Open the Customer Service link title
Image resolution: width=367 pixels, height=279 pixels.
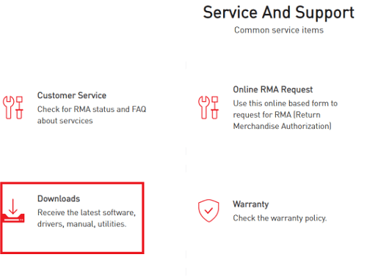point(72,95)
